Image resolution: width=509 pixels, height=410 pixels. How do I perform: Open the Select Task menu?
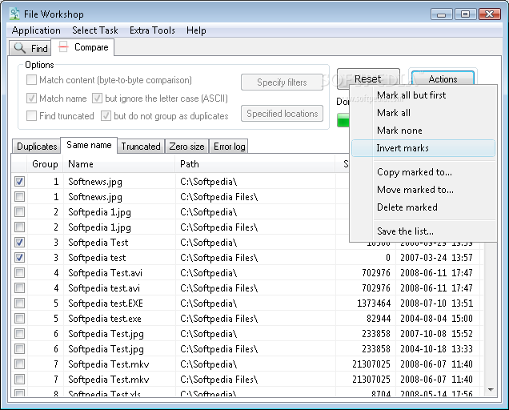pos(95,30)
